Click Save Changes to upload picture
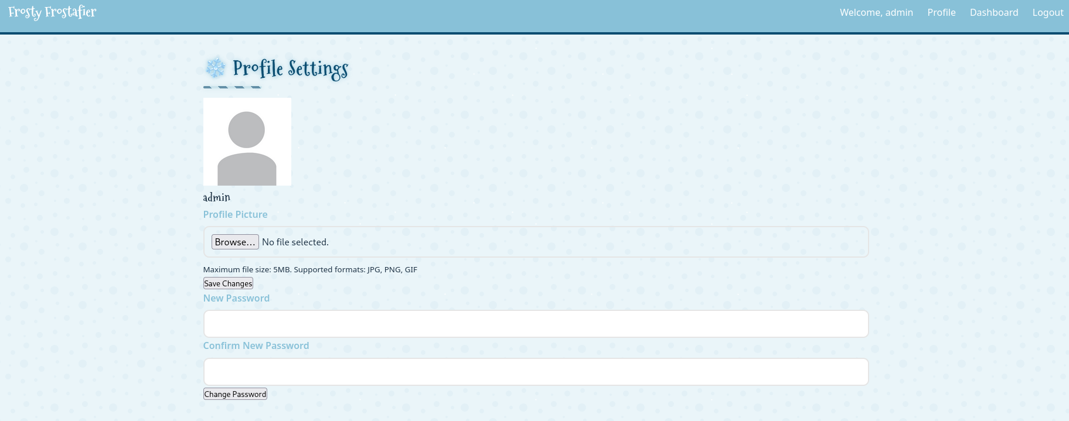Image resolution: width=1069 pixels, height=421 pixels. coord(228,283)
